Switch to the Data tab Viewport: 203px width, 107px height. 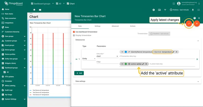[x=80, y=26]
